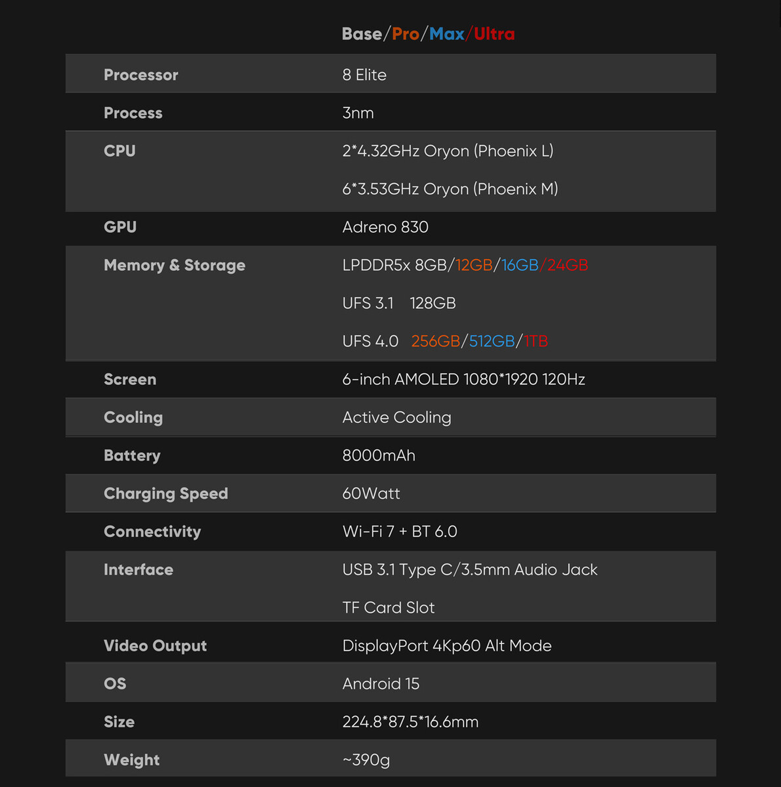
Task: Select the orange Pro variant label
Action: point(406,34)
